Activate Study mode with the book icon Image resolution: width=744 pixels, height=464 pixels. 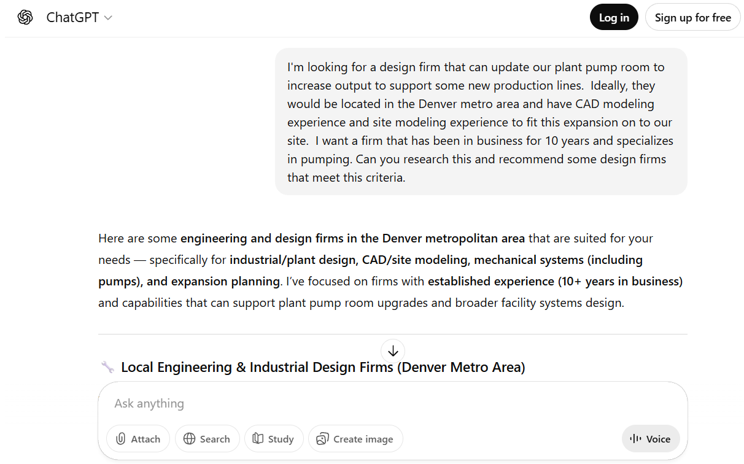[x=274, y=439]
